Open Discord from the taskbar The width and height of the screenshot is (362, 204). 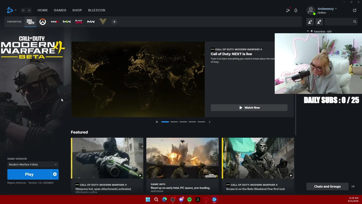[181, 199]
